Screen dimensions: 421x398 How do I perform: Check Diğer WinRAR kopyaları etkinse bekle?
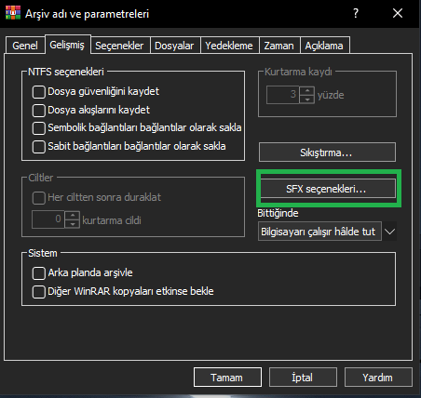[x=38, y=292]
